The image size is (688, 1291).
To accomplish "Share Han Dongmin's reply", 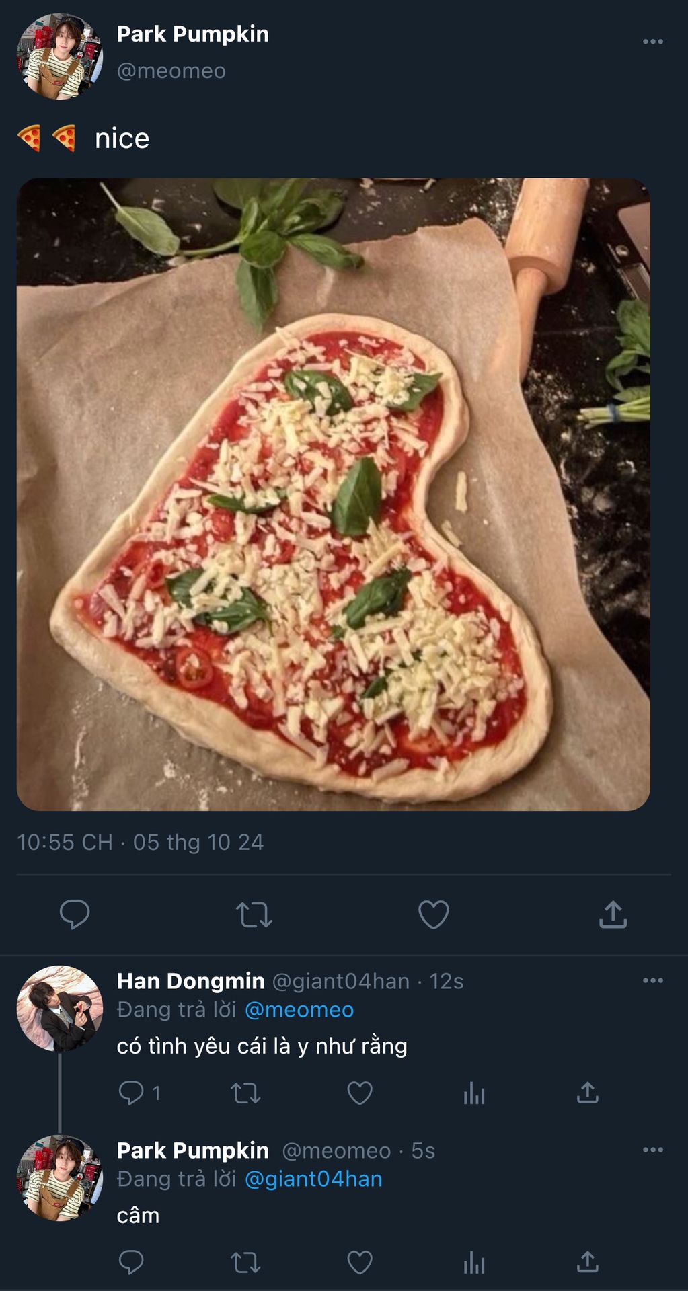I will [x=588, y=1093].
